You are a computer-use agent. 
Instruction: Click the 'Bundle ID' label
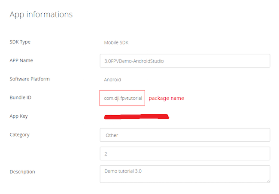[20, 98]
